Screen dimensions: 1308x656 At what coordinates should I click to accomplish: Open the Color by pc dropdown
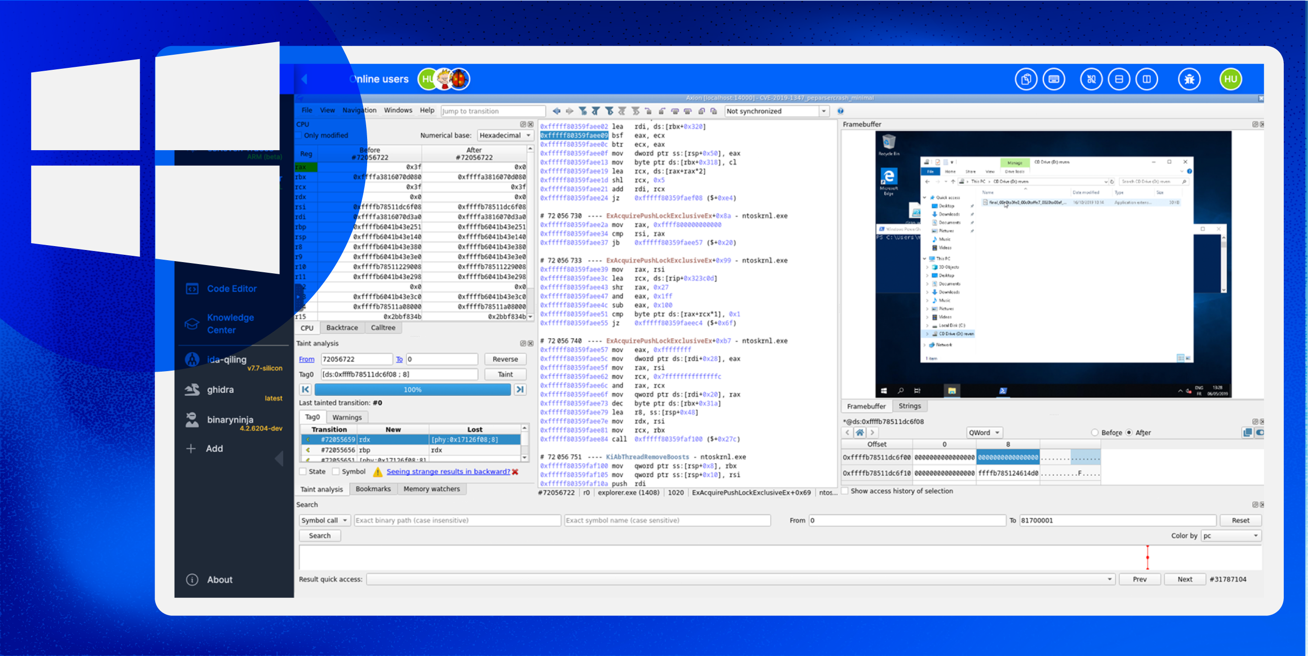(1231, 536)
